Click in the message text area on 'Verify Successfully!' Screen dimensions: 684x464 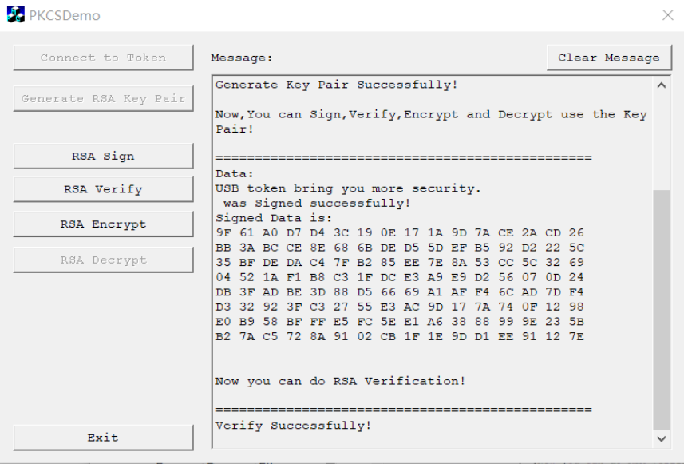[x=293, y=425]
